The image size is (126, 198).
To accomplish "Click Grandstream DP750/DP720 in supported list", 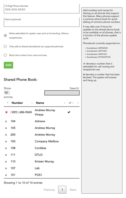I will coord(99,57).
